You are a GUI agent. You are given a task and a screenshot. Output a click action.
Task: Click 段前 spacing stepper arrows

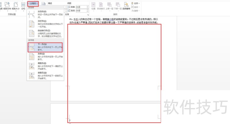(87, 7)
